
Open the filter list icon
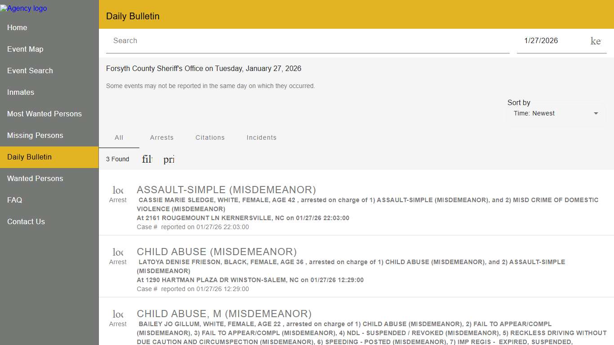click(147, 159)
